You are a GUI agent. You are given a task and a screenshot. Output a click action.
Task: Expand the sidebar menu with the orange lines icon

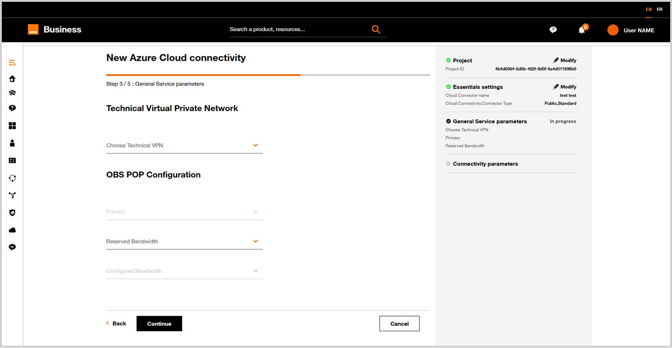[x=13, y=63]
